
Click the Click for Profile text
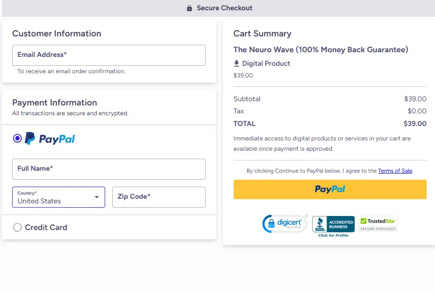point(333,235)
